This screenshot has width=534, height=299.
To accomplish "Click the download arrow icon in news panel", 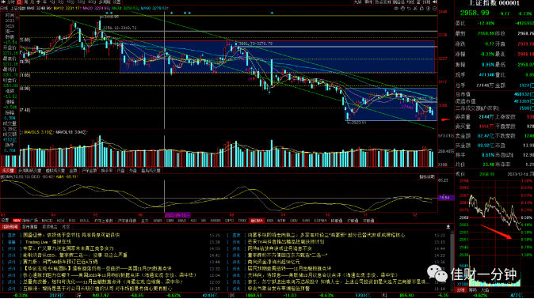I will (448, 227).
